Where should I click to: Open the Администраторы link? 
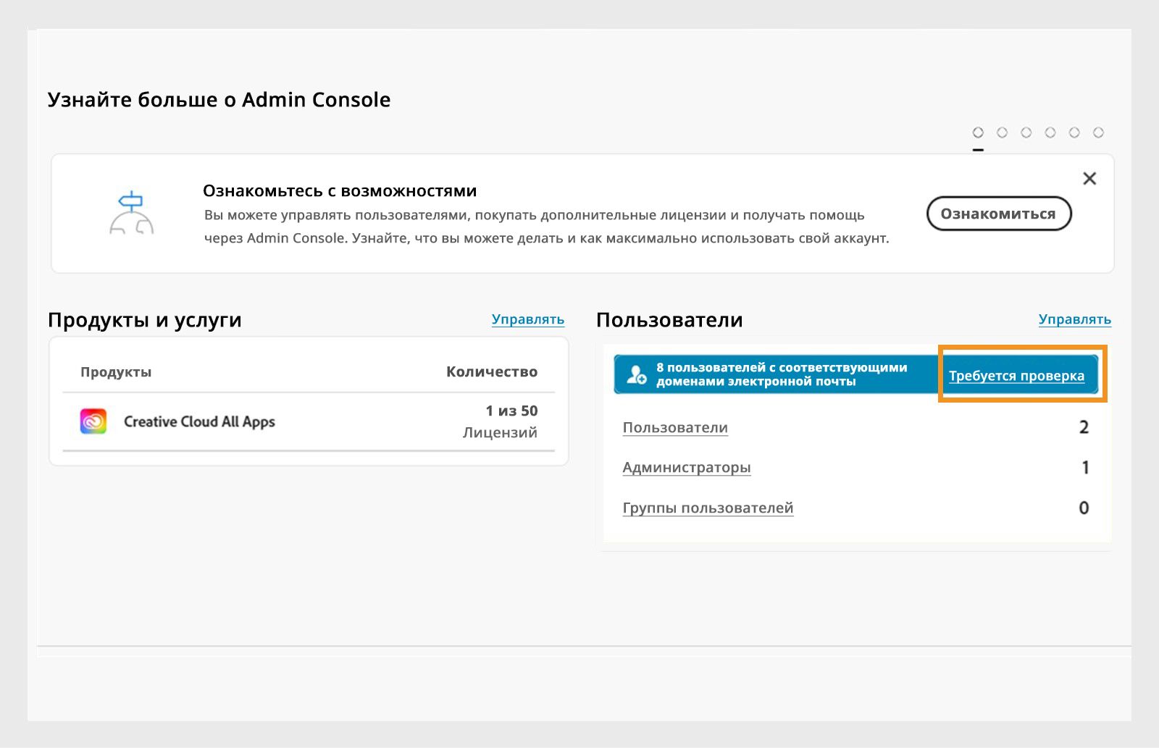coord(687,468)
